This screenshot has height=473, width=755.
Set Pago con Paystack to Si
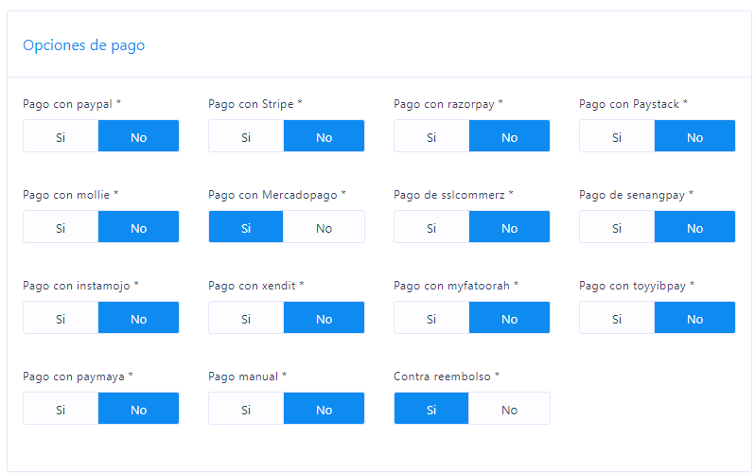[617, 136]
